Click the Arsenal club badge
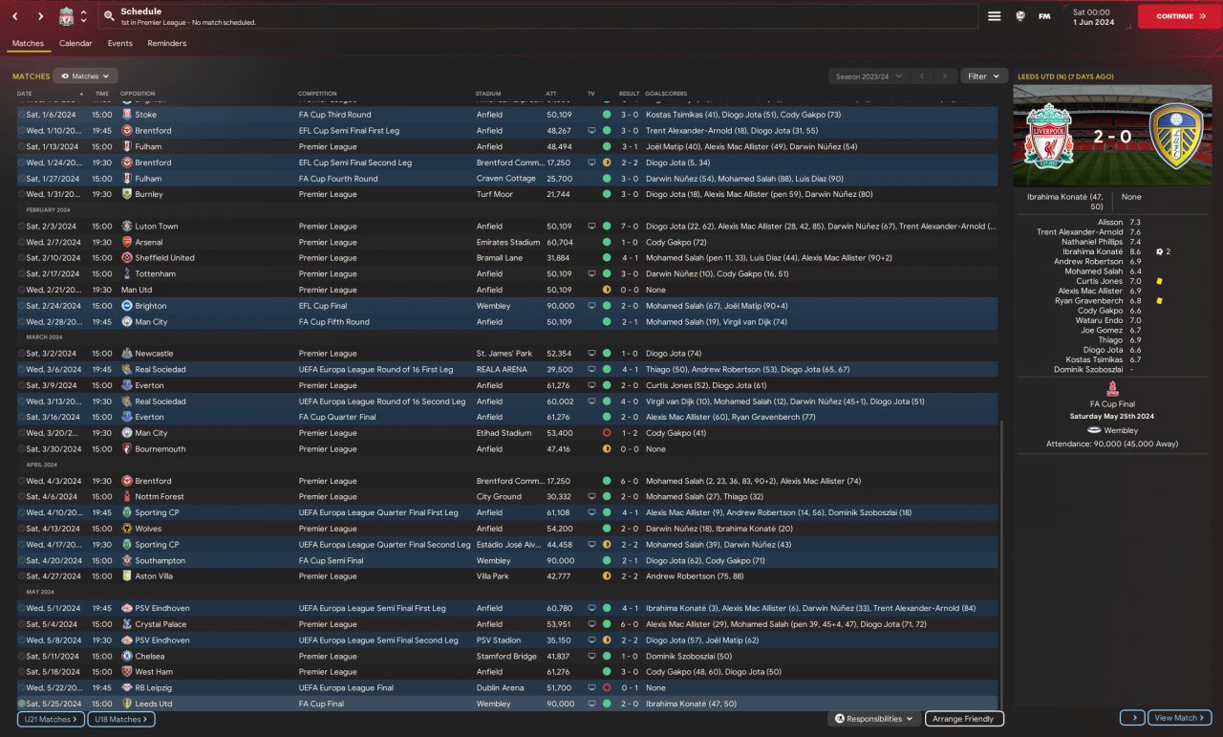Image resolution: width=1223 pixels, height=737 pixels. click(127, 242)
